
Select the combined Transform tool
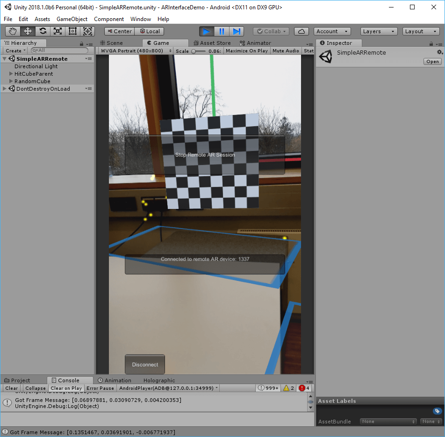(x=87, y=31)
